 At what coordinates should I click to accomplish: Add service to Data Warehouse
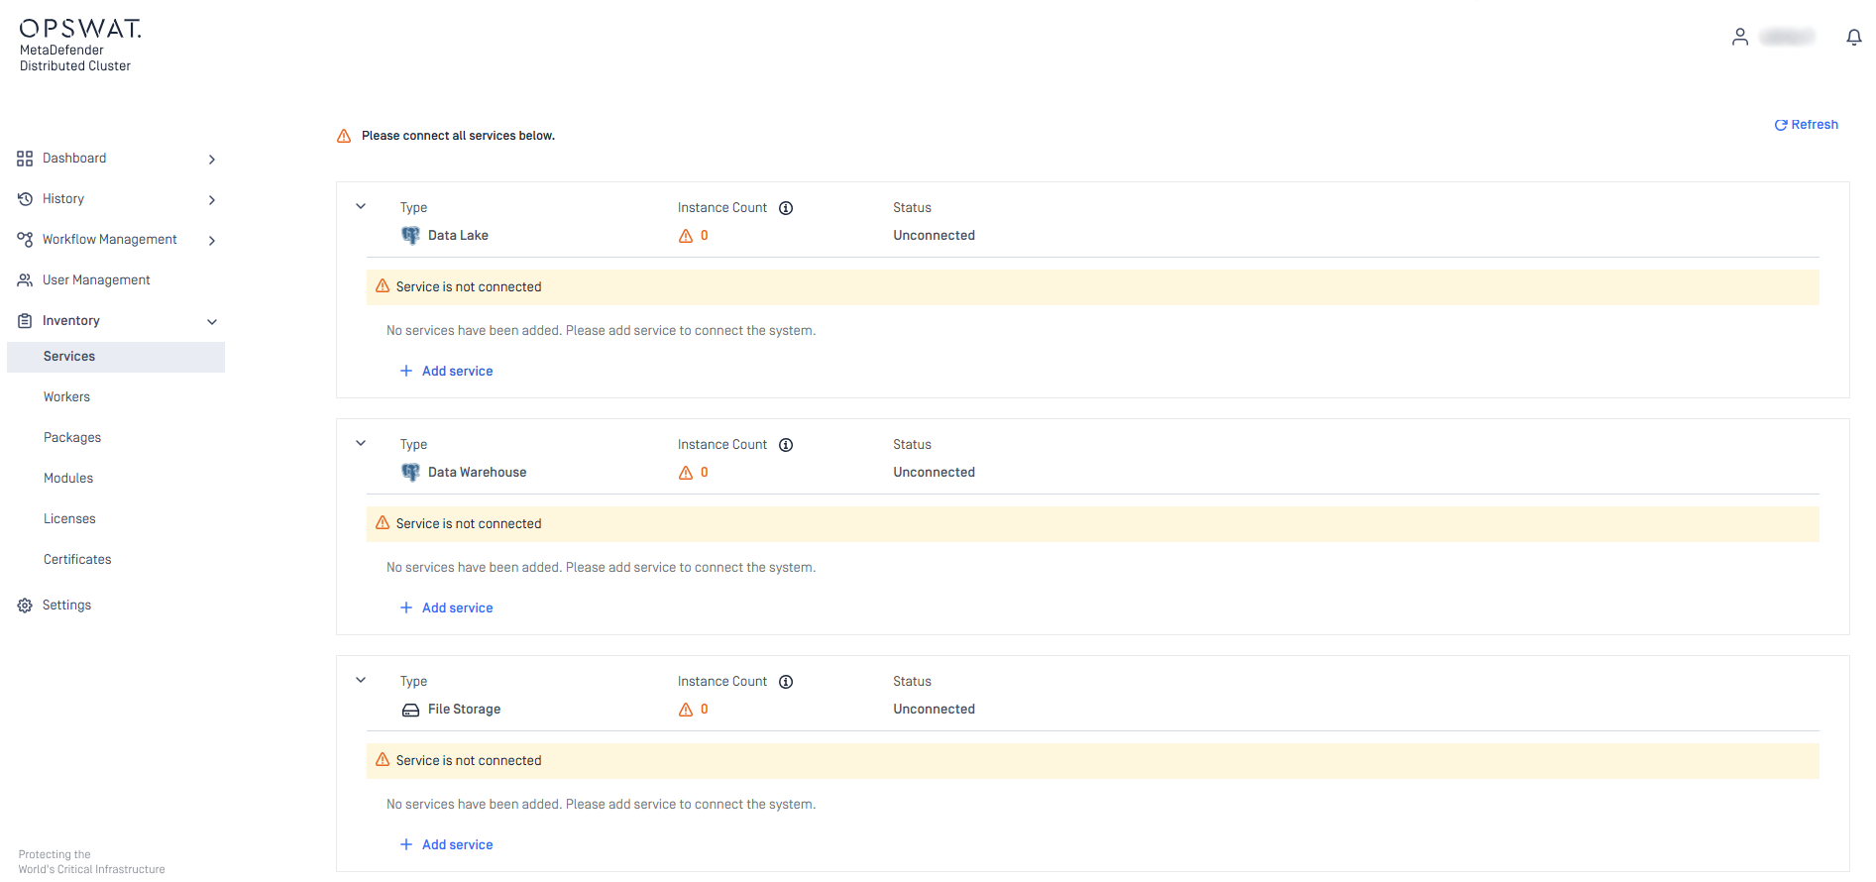(446, 608)
